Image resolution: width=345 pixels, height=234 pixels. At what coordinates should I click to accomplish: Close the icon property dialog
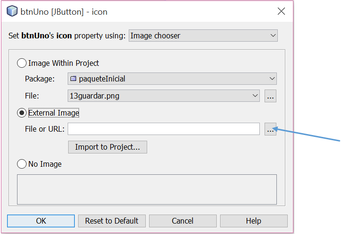click(x=281, y=11)
